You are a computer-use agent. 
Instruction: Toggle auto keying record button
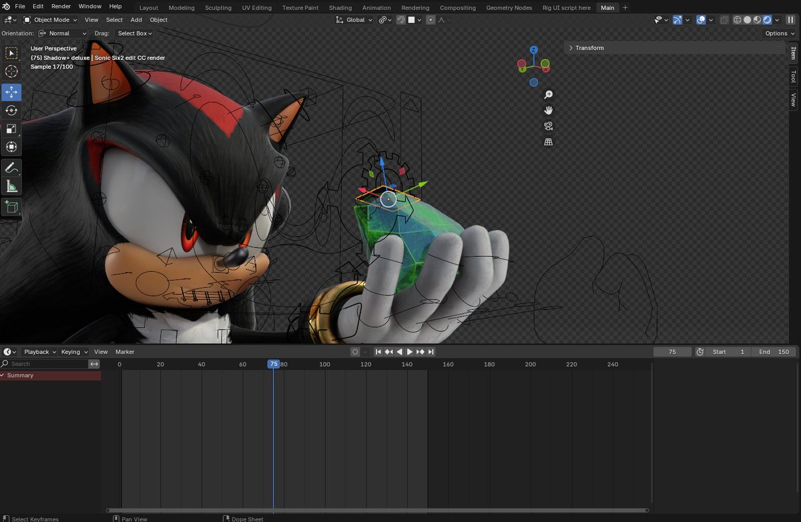[x=355, y=352]
